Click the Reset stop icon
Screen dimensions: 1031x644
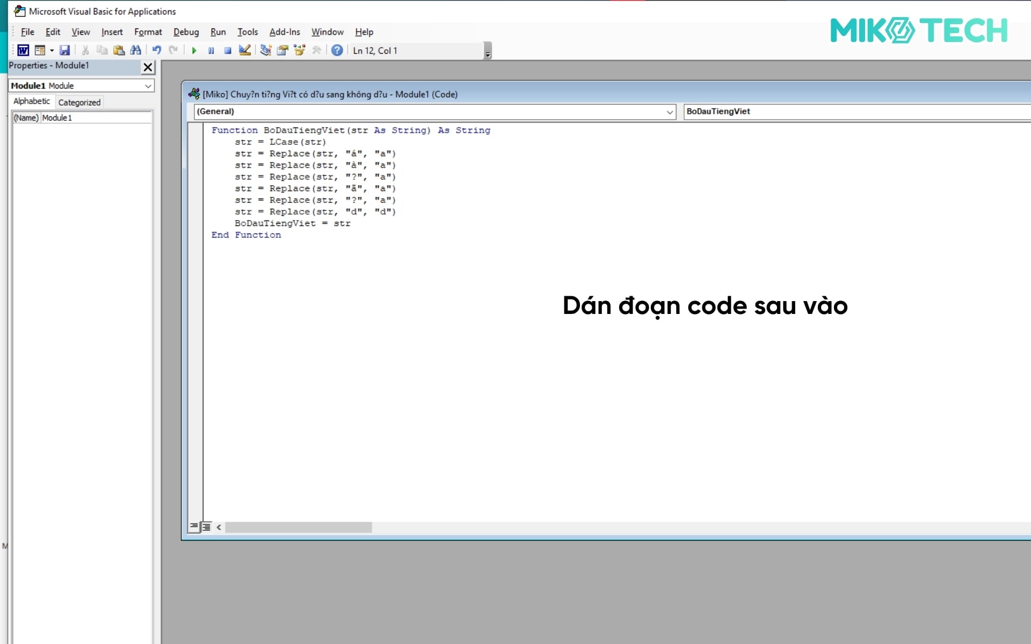(228, 50)
